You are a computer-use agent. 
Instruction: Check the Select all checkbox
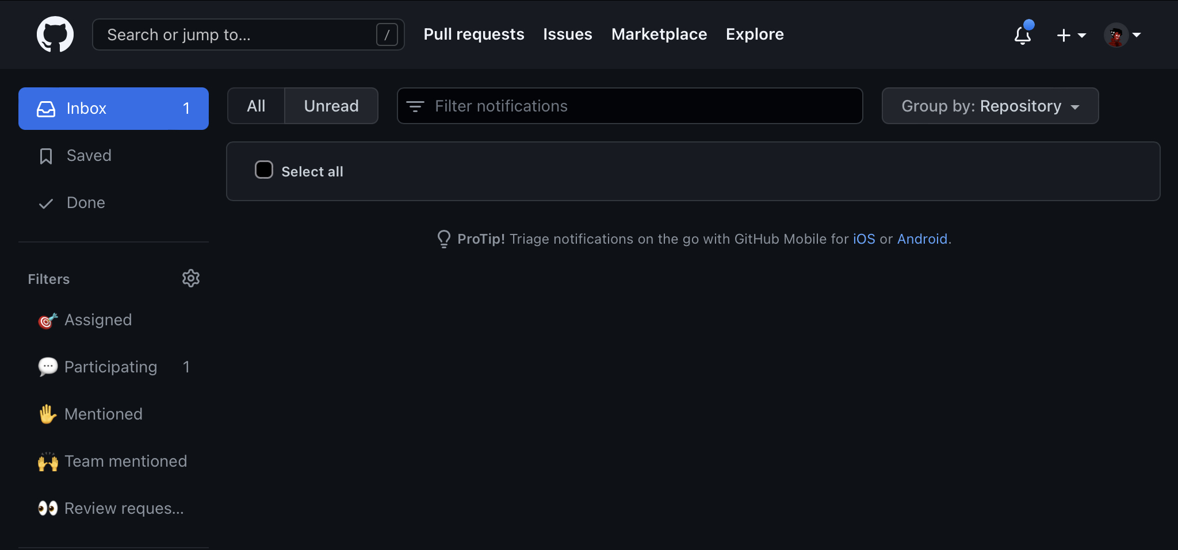coord(263,170)
